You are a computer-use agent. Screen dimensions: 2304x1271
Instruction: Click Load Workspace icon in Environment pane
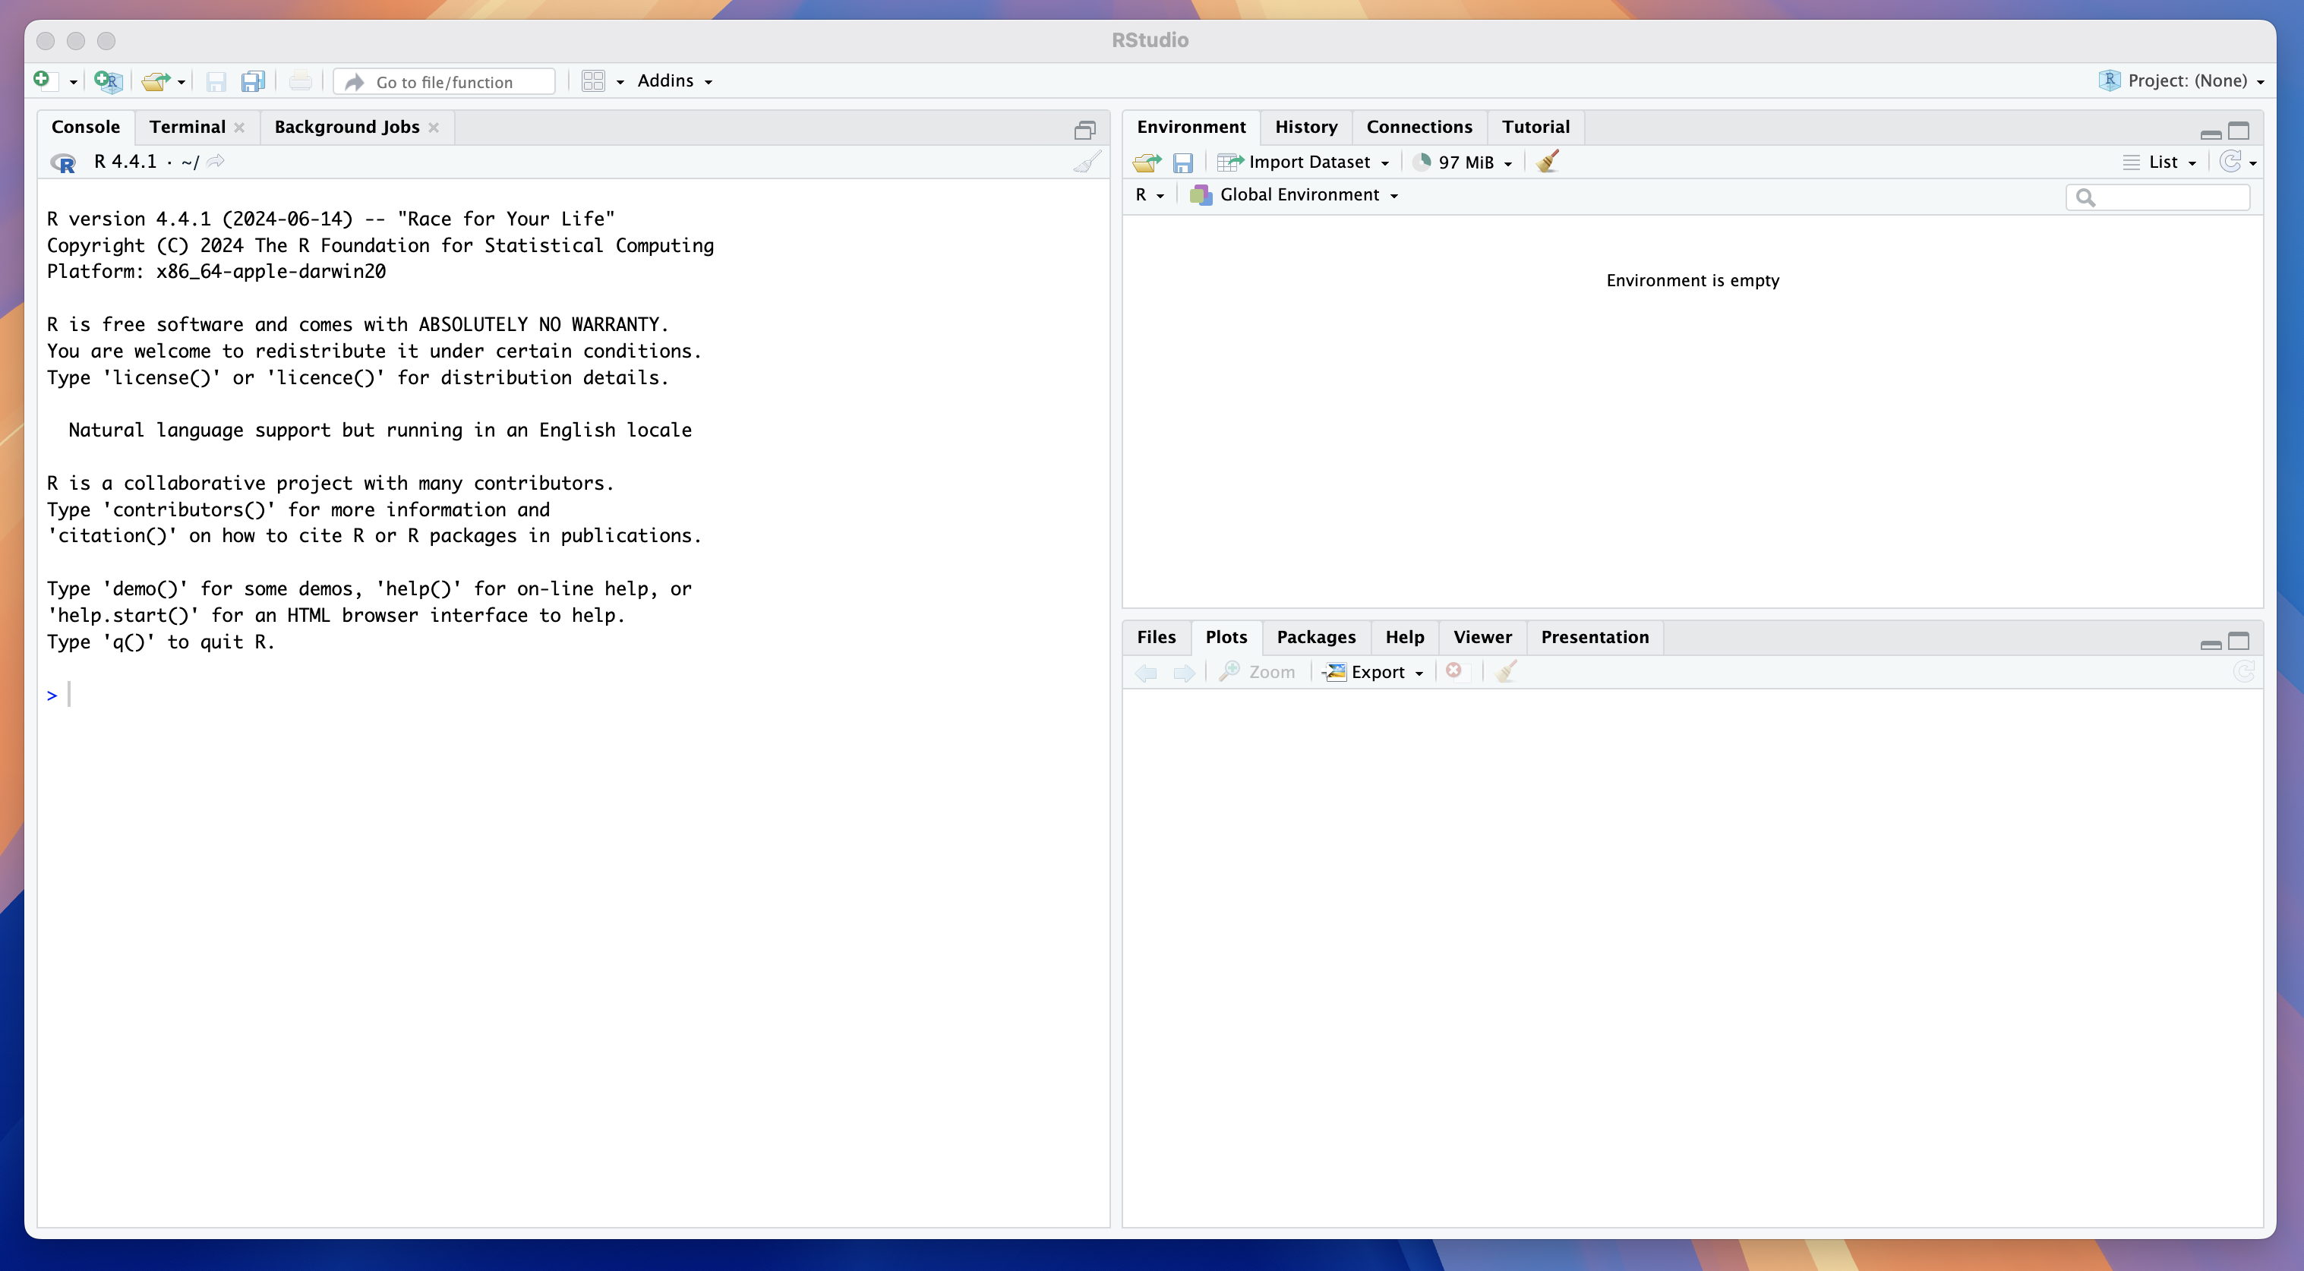click(x=1146, y=162)
